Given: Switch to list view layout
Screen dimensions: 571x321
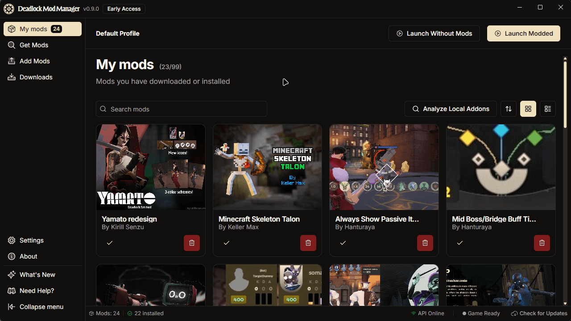Looking at the screenshot, I should pos(548,109).
